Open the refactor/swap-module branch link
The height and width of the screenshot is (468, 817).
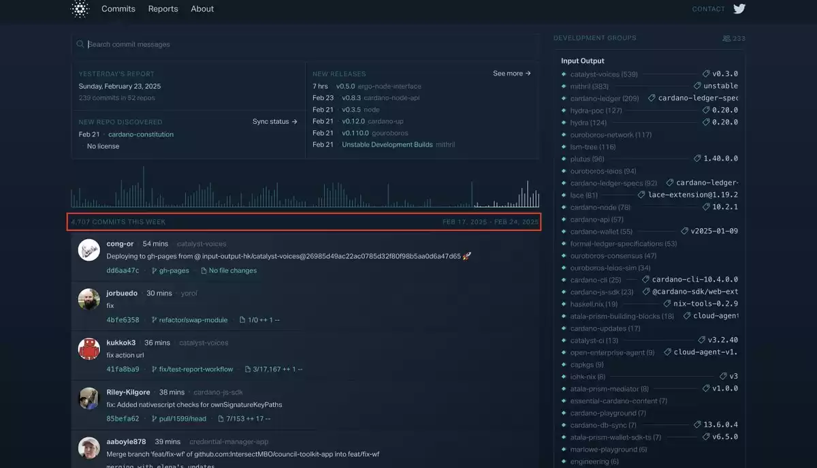point(194,319)
